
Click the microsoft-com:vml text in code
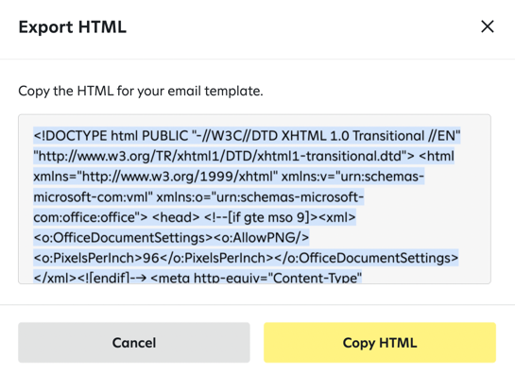[x=93, y=197]
